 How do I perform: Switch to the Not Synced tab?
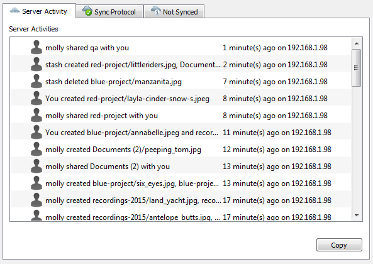[174, 11]
